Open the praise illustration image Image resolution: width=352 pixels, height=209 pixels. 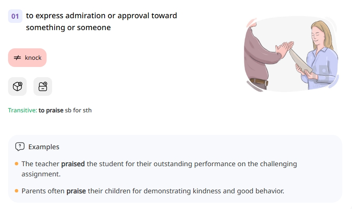pyautogui.click(x=291, y=54)
